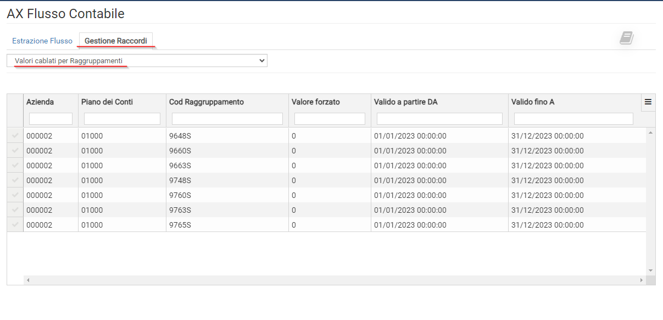Click the Valore forzato filter field
The width and height of the screenshot is (663, 320).
330,119
